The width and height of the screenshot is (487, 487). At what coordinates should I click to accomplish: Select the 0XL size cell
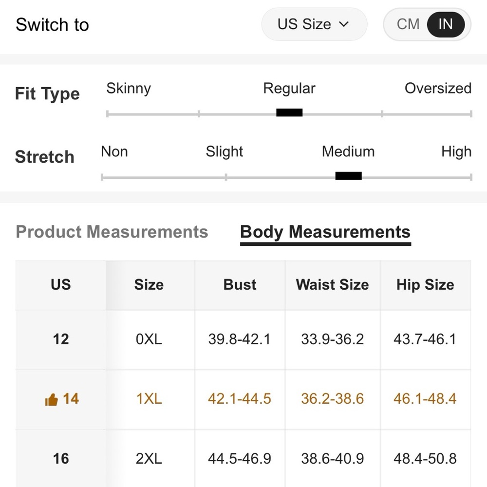pos(149,339)
